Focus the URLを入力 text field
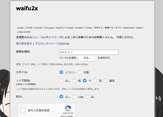Image resolution: width=163 pixels, height=117 pixels. click(89, 52)
